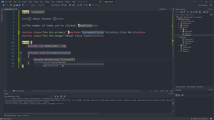Select App.razor in Solution Explorer
This screenshot has width=214, height=120.
click(185, 49)
